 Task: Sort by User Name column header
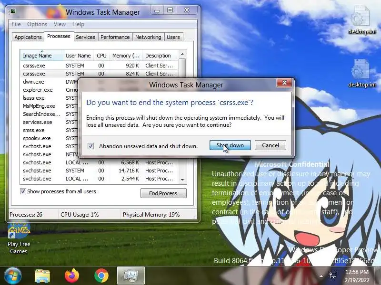[x=78, y=56]
